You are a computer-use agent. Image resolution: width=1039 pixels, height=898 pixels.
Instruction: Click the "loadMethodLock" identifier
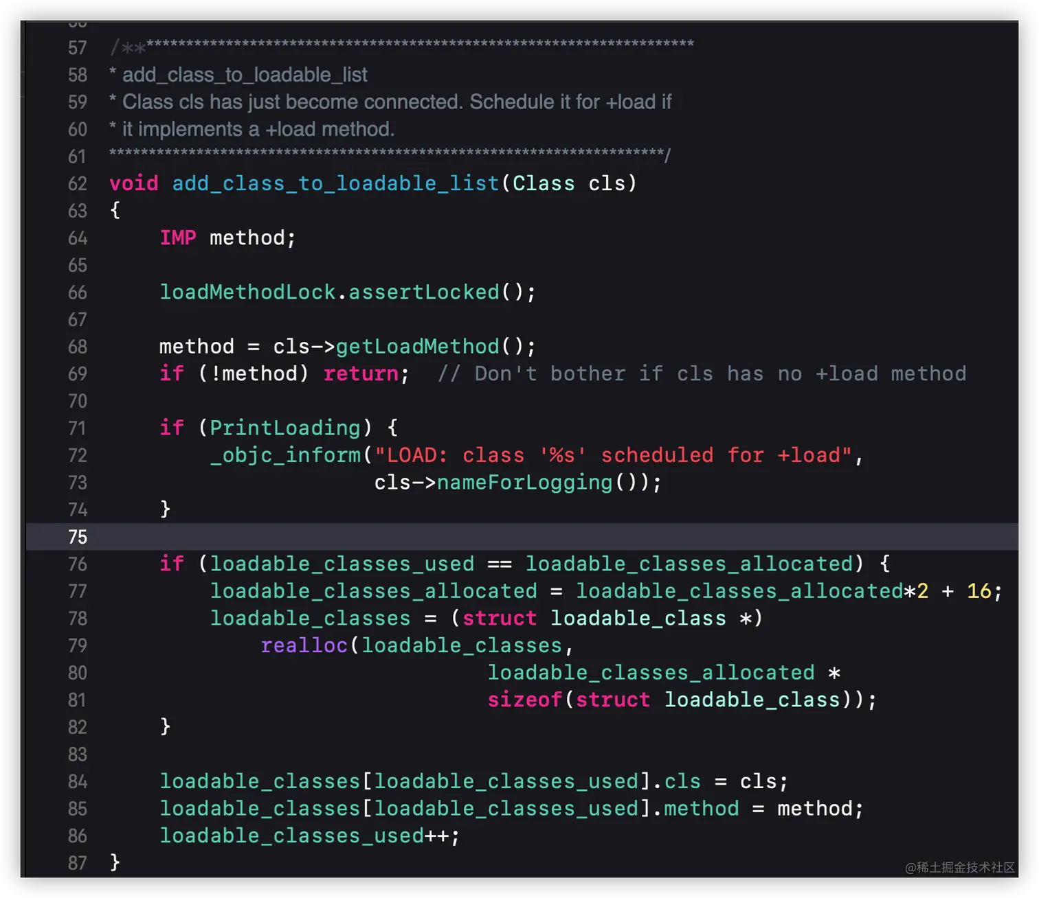pyautogui.click(x=247, y=292)
